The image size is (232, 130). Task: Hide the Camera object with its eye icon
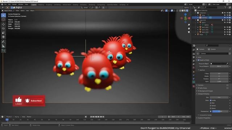(x=227, y=18)
